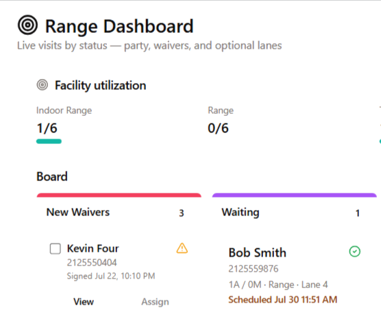Tick the checkbox next to Kevin Four
The image size is (381, 319).
[55, 248]
